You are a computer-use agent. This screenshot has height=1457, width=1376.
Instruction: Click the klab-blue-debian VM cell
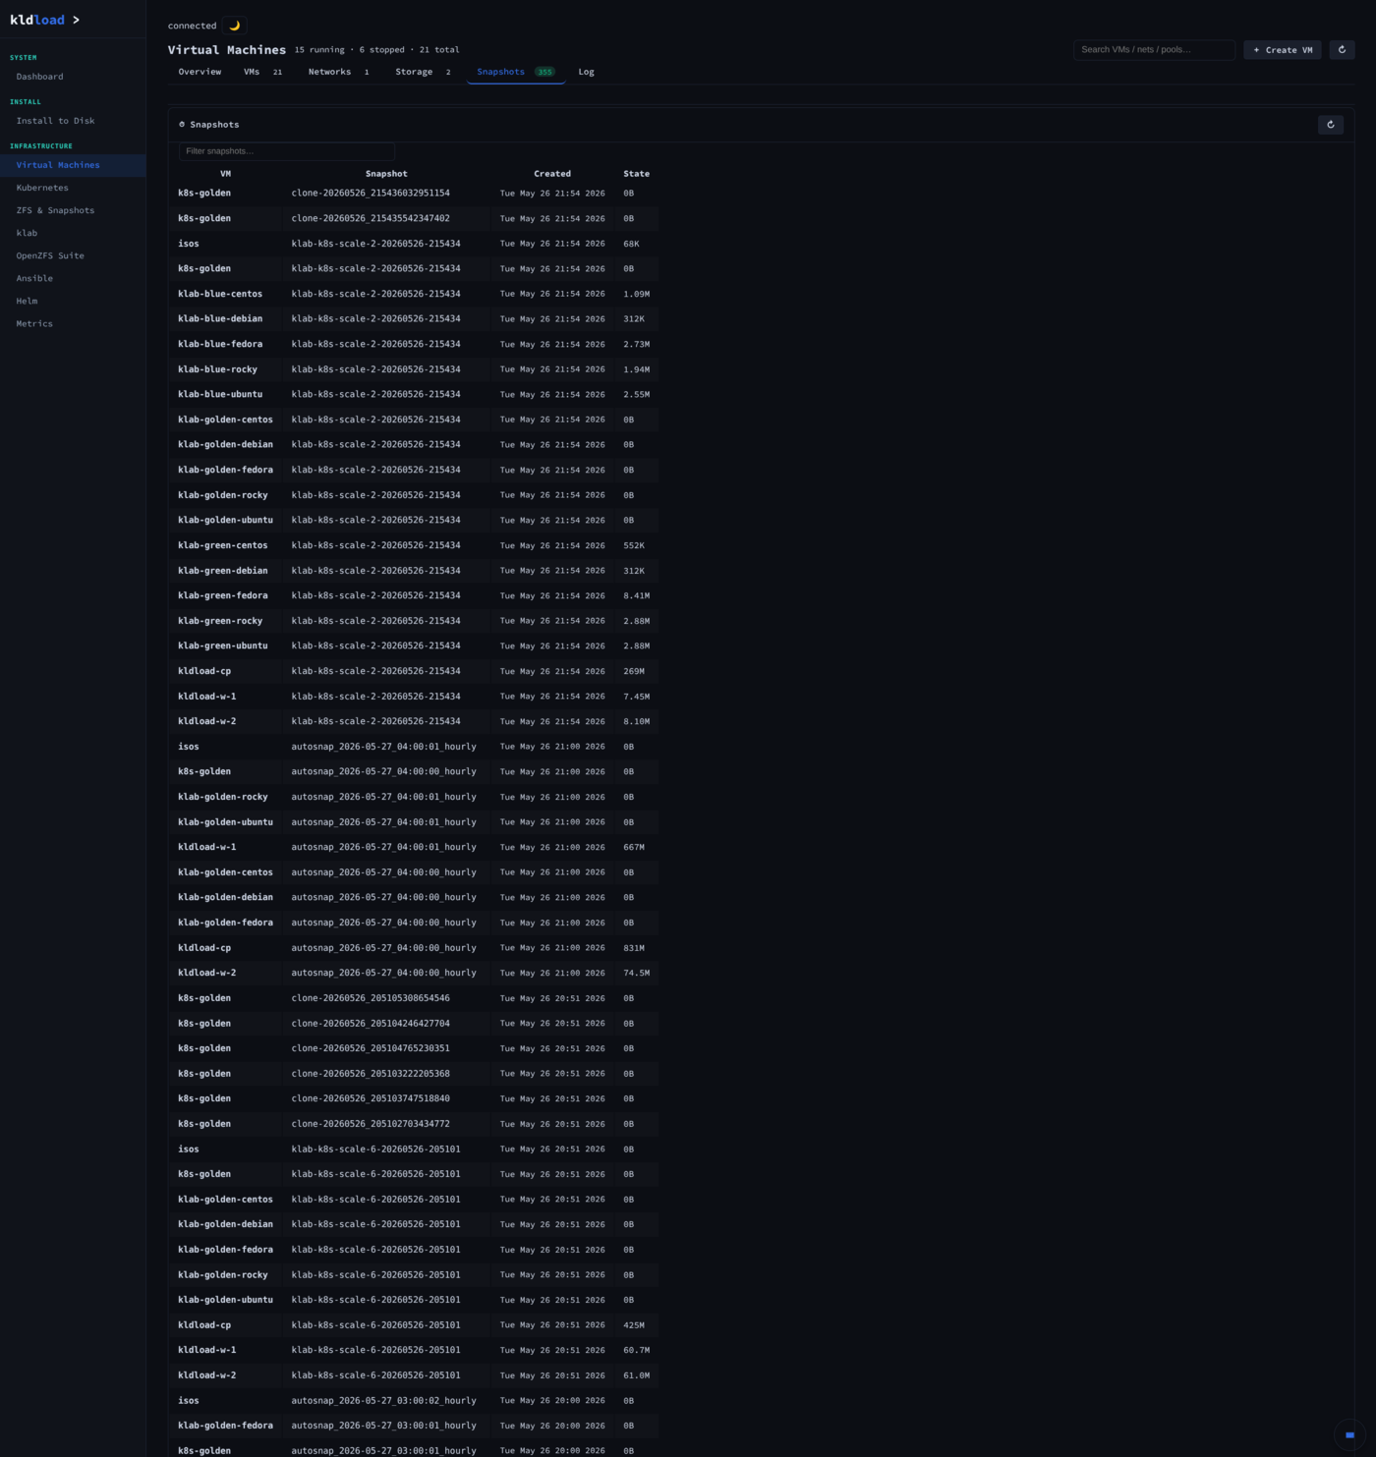click(220, 319)
